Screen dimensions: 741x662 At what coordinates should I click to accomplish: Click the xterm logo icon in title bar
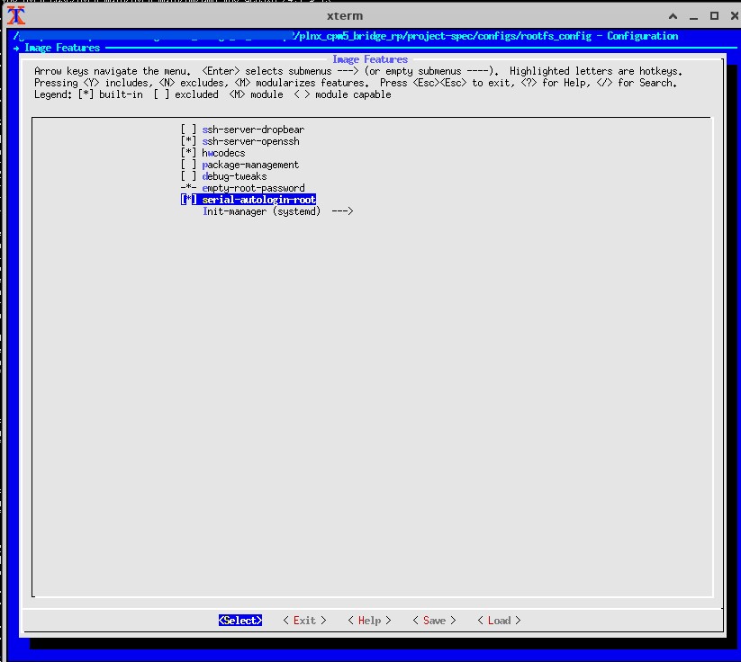15,15
